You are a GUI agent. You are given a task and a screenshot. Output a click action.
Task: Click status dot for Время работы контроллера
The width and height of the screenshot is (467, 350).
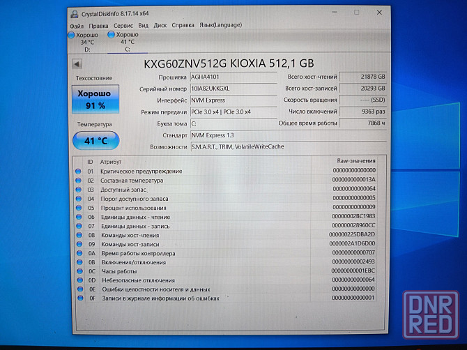79,253
